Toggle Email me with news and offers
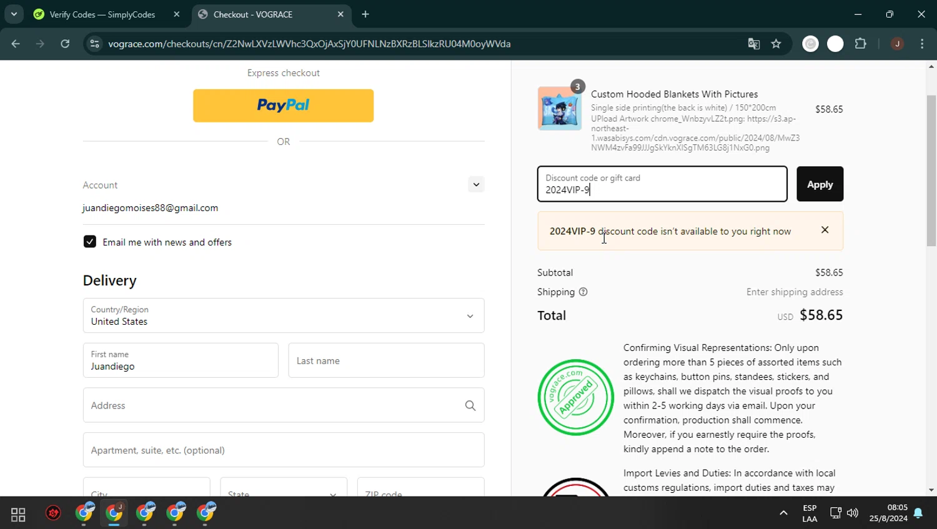The height and width of the screenshot is (529, 937). pos(90,242)
